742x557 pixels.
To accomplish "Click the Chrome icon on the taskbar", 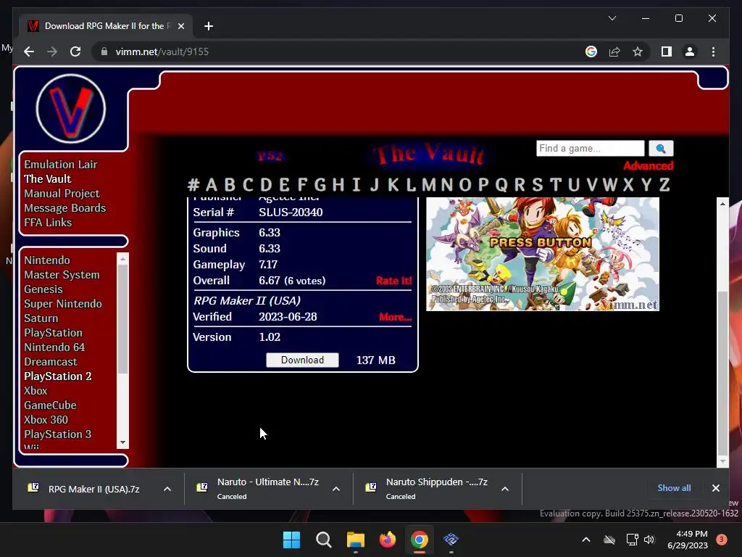I will (420, 540).
